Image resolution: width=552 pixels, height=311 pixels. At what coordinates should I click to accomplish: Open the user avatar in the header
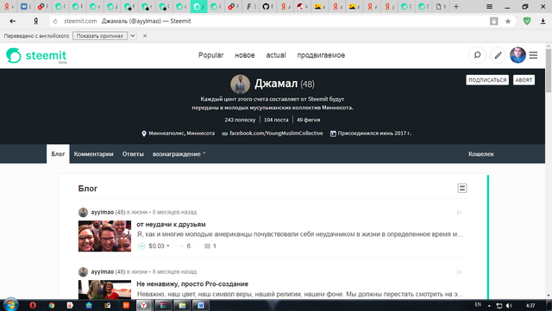coord(517,55)
